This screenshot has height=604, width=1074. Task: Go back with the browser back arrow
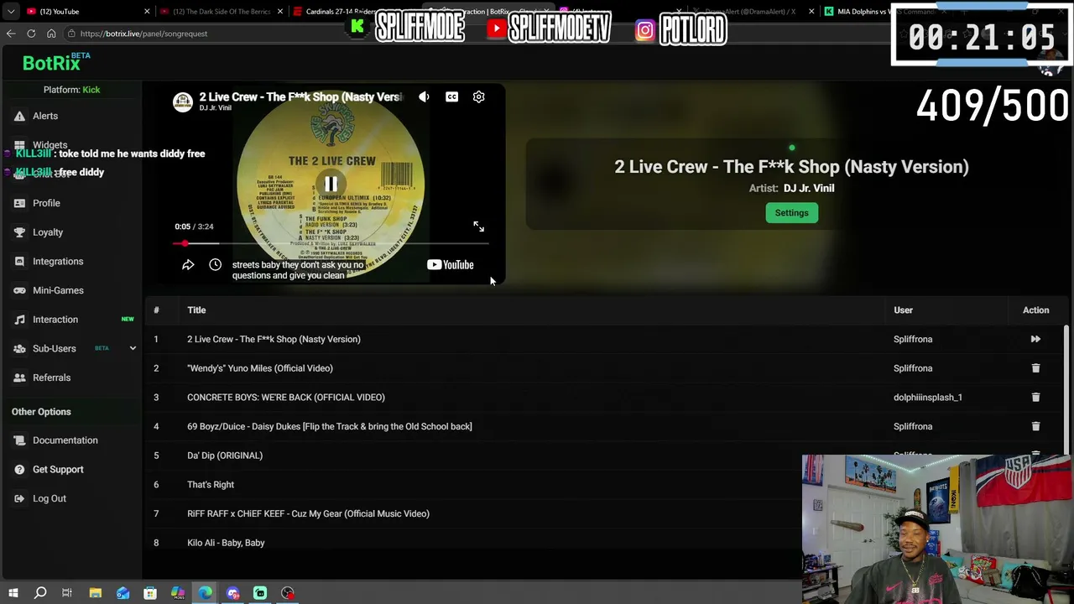pos(11,34)
